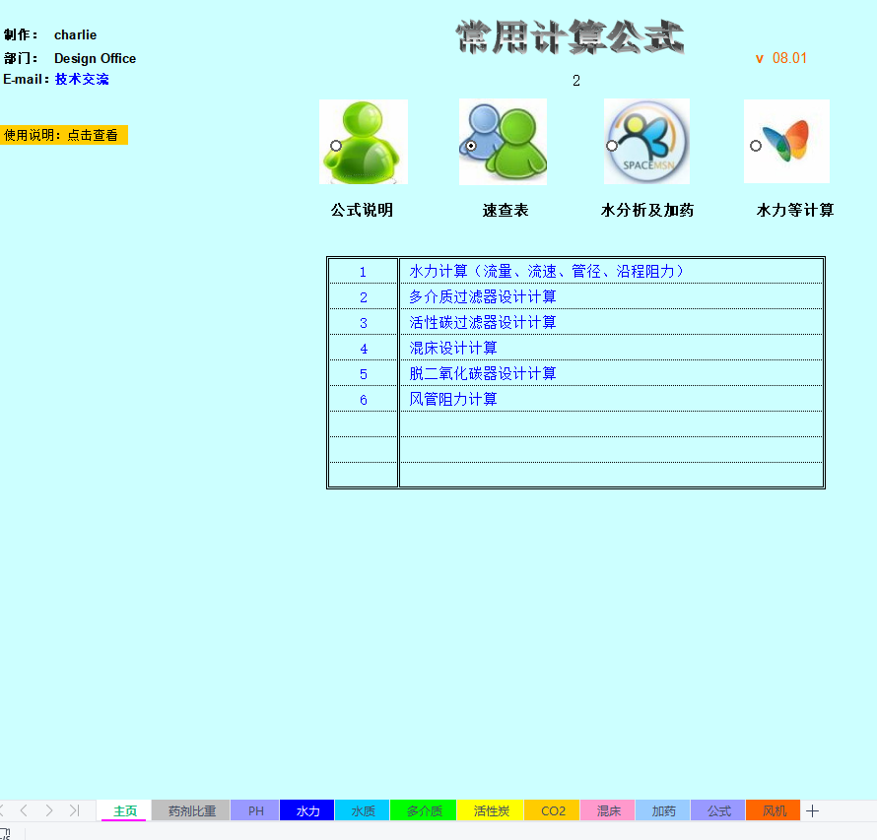This screenshot has height=840, width=877.
Task: Click the blue-green figures icon for 速查表
Action: [x=503, y=141]
